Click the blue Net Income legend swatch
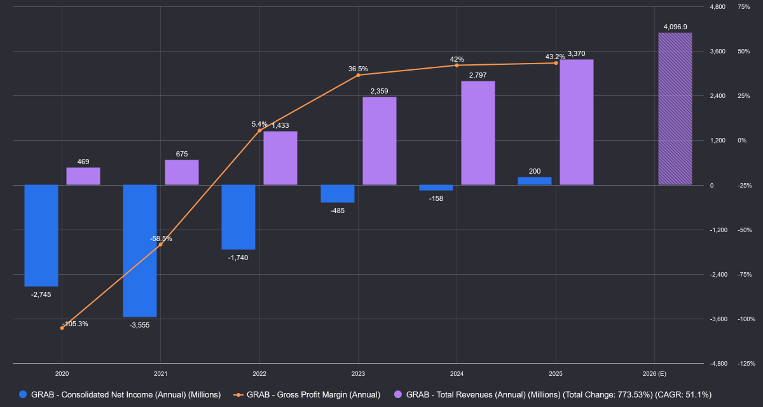Screen dimensions: 763x407 (x=24, y=394)
